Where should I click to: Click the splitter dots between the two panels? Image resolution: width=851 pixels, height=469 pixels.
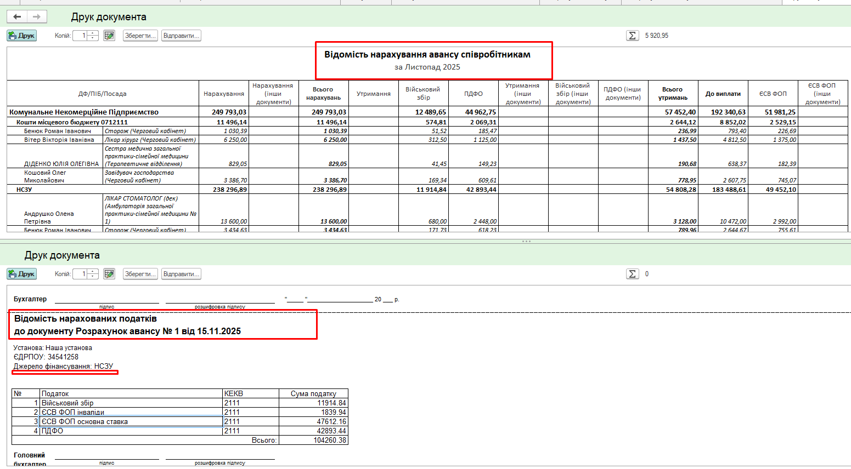[526, 241]
